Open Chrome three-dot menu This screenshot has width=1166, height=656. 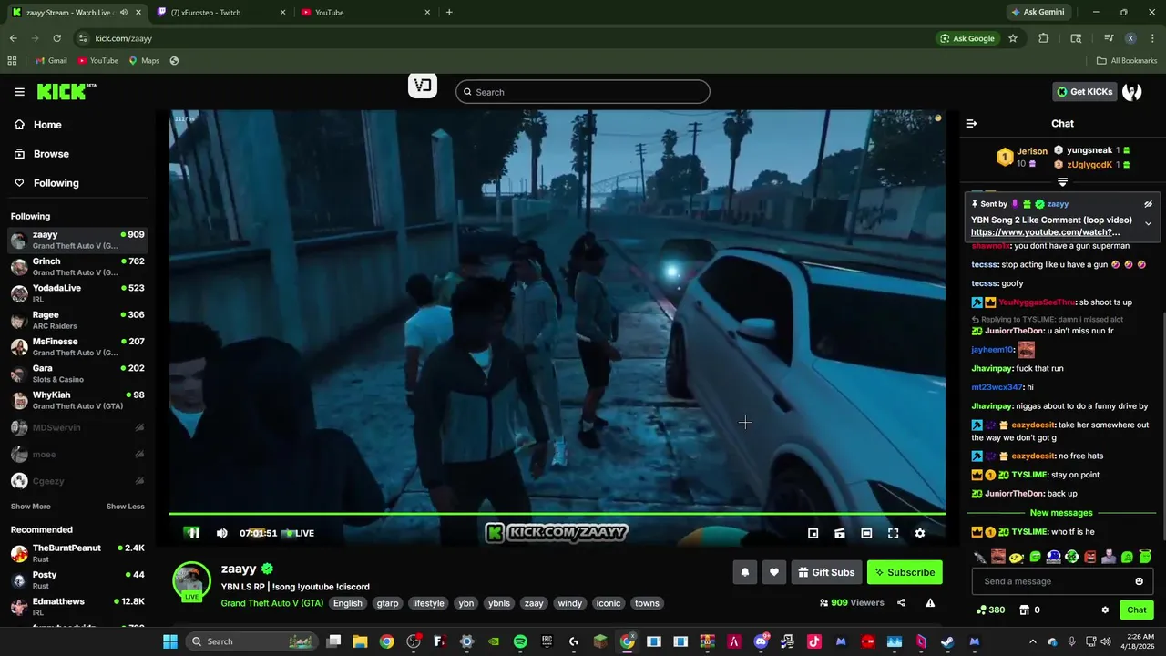coord(1153,38)
